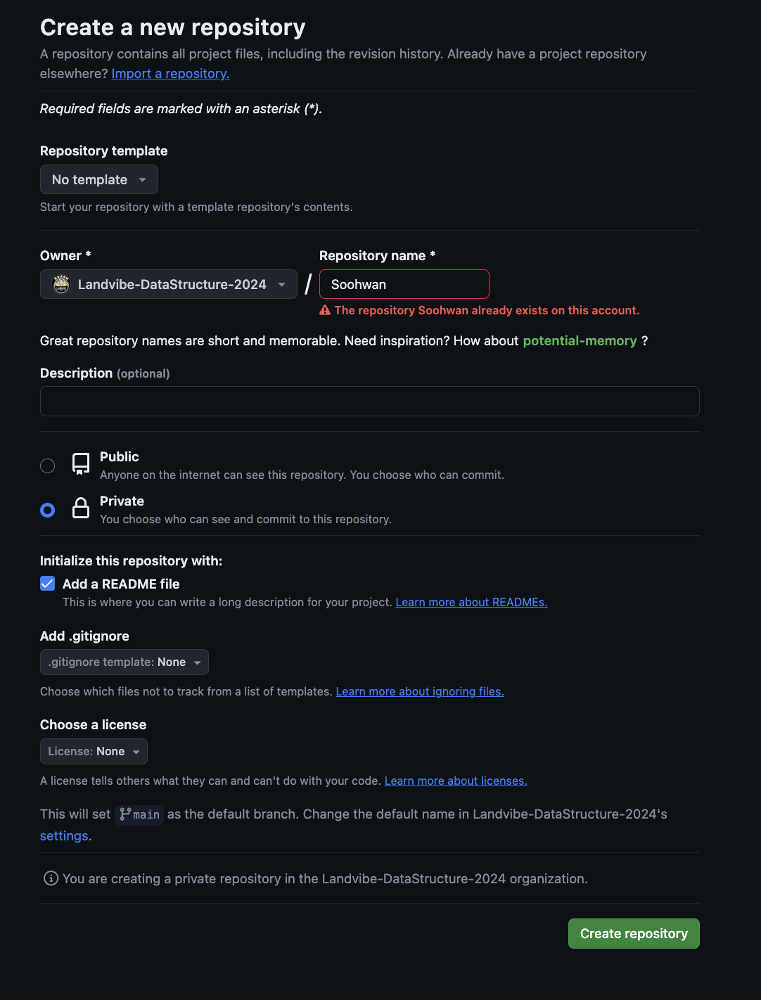The image size is (761, 1000).
Task: Click the Public repository book icon
Action: [81, 464]
